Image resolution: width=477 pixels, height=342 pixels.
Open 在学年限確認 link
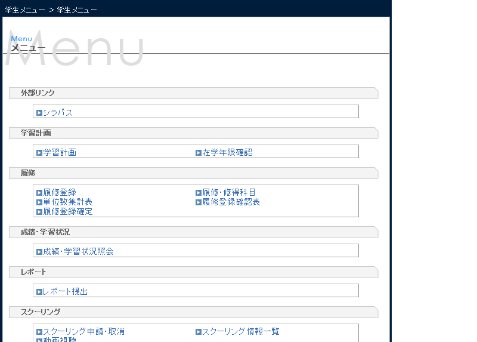coord(227,153)
